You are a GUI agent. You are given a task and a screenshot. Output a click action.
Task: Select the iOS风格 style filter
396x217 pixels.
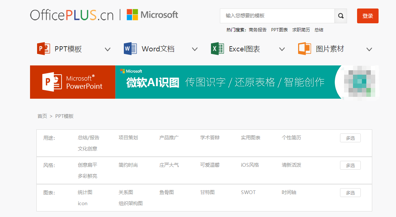(250, 165)
